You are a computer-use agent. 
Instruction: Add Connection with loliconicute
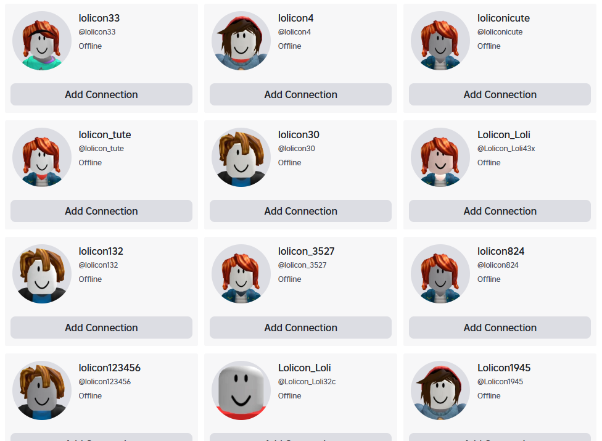[x=500, y=94]
